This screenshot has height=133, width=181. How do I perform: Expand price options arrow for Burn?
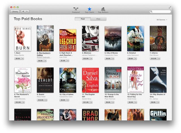point(23,58)
